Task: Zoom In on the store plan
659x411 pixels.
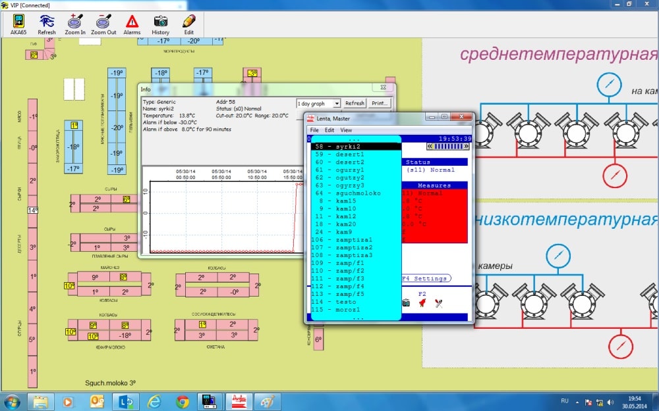Action: (75, 24)
